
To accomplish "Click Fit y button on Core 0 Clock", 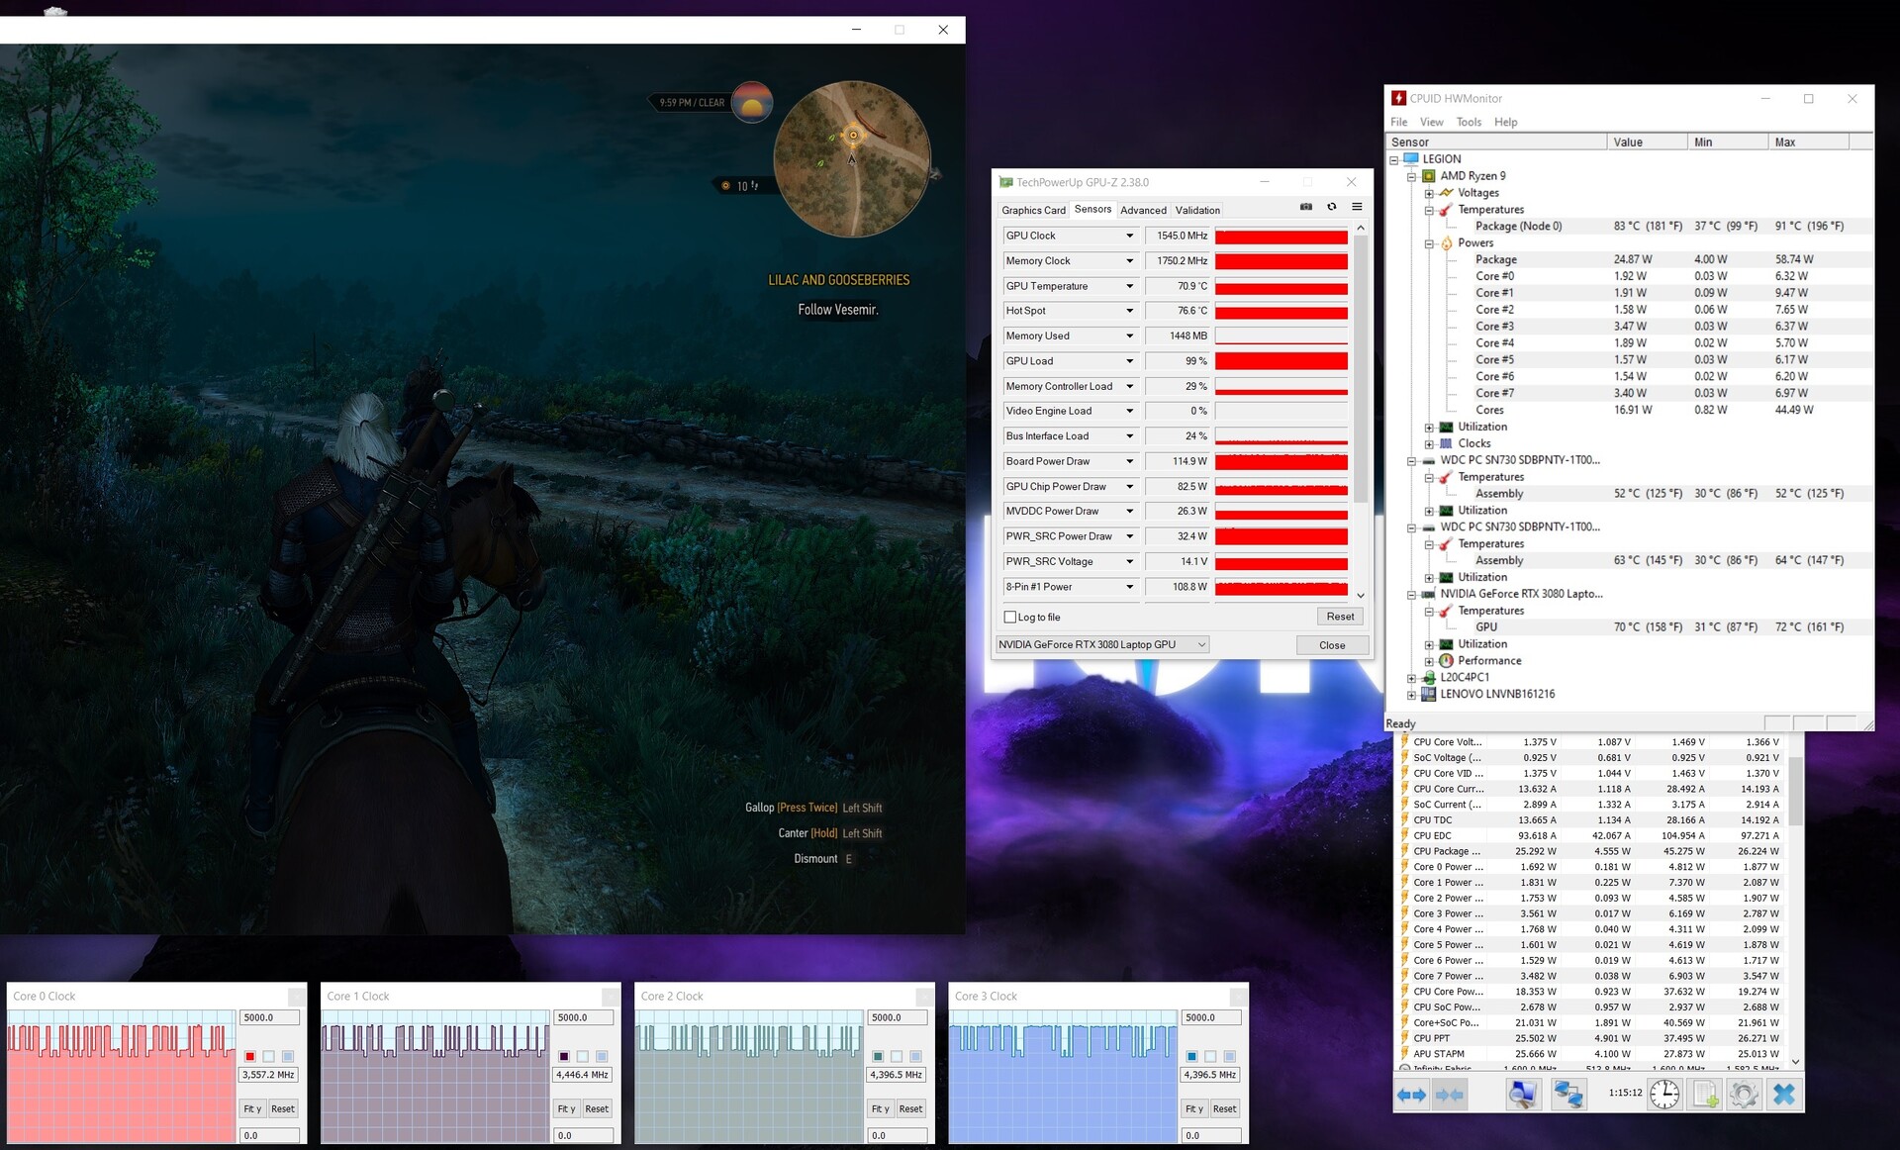I will click(252, 1108).
